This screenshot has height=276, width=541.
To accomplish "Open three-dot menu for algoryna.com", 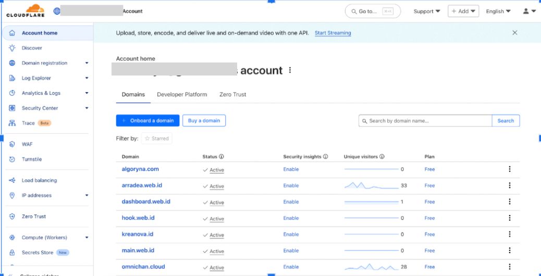I will pos(509,169).
